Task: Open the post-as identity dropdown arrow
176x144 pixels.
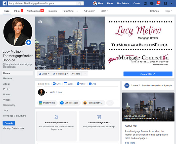Action: [x=46, y=92]
